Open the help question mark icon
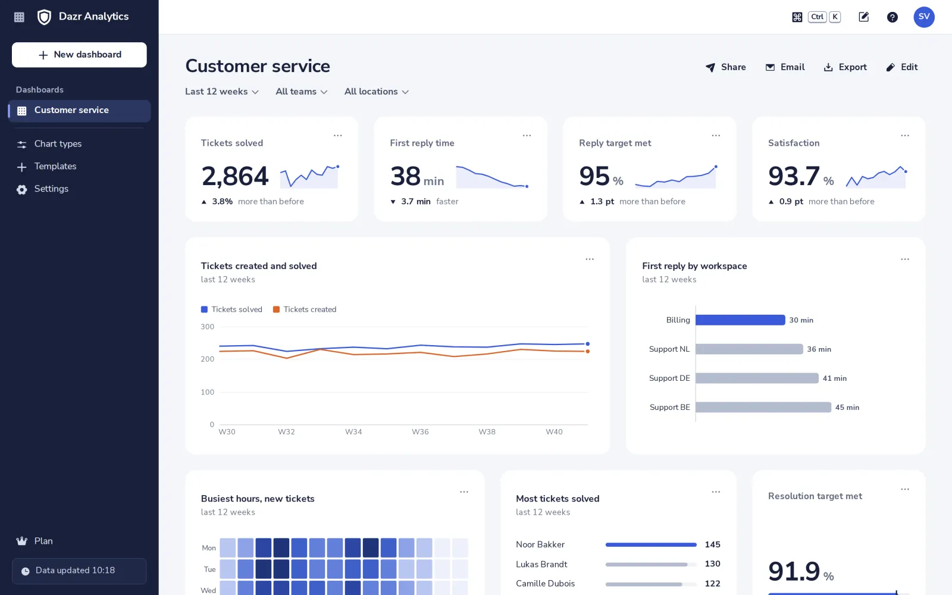 892,17
